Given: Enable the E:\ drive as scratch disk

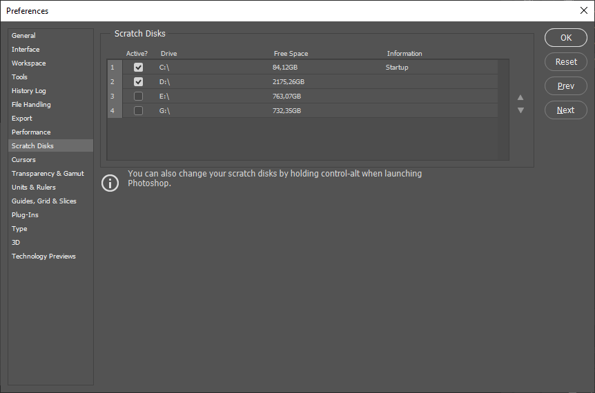Looking at the screenshot, I should click(x=139, y=97).
